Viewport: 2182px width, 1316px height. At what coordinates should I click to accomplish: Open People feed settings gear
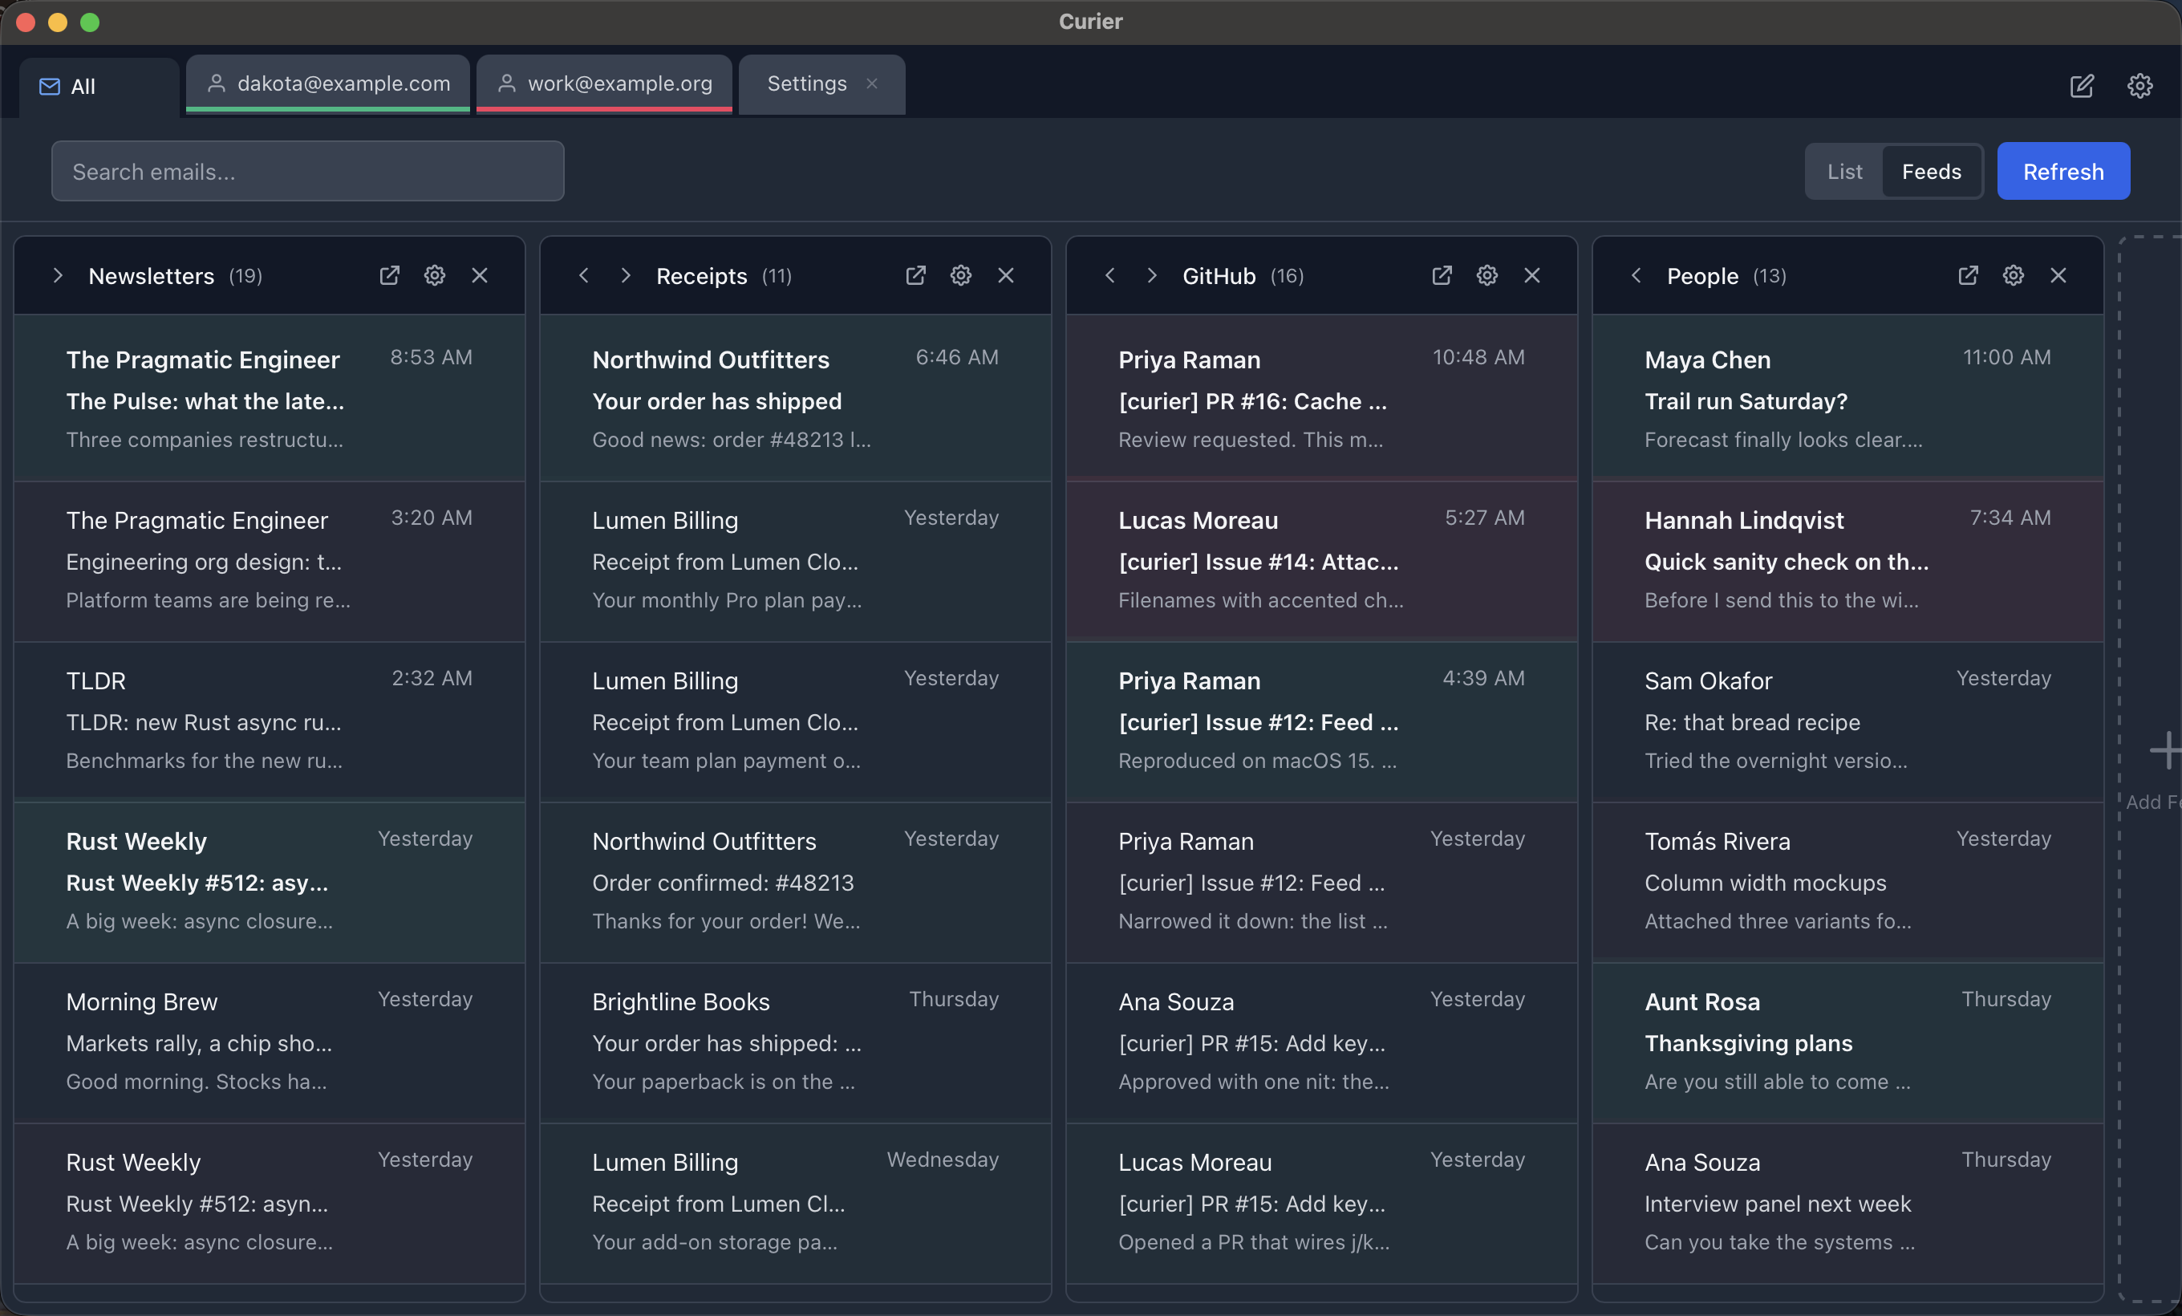coord(2013,275)
